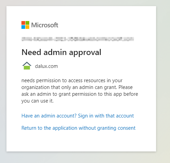Click the dark roof of Dalux icon

(27, 64)
